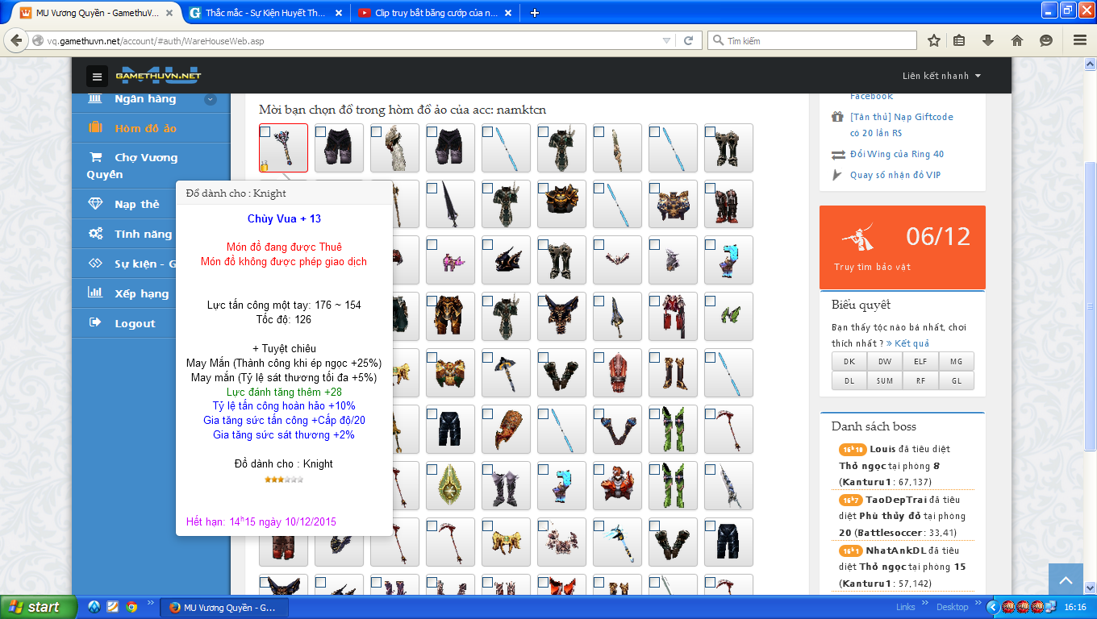Click the browser home icon
The image size is (1097, 619).
click(x=1016, y=40)
